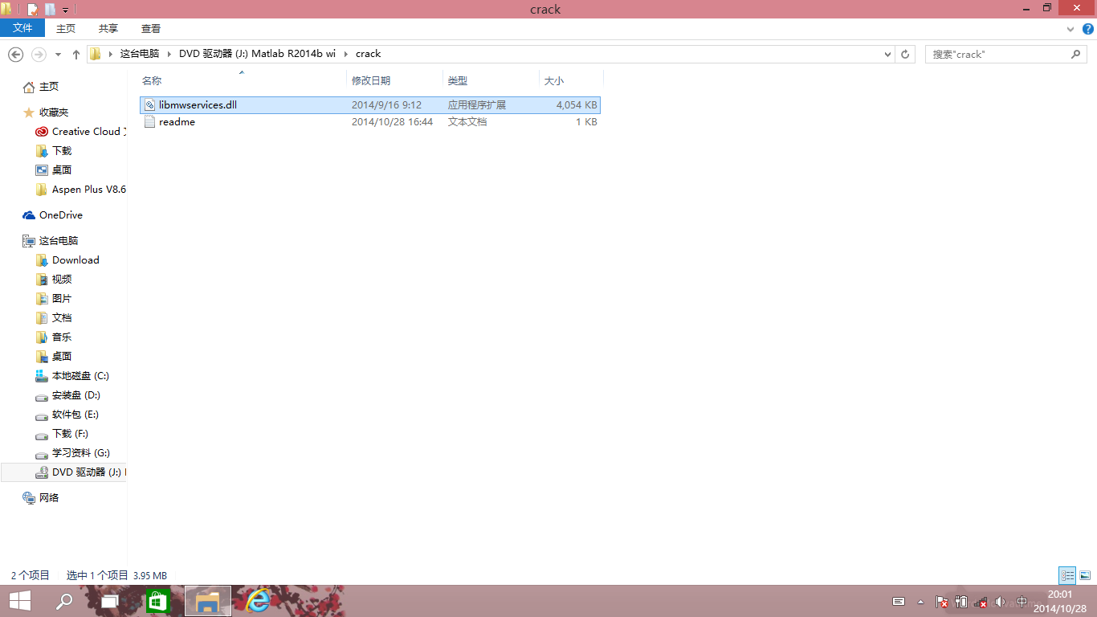Click the File Explorer taskbar icon
This screenshot has height=617, width=1097.
(208, 601)
